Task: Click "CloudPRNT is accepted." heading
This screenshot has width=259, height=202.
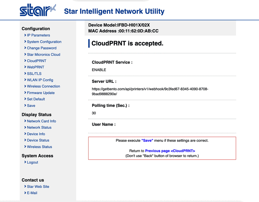Action: pos(127,43)
